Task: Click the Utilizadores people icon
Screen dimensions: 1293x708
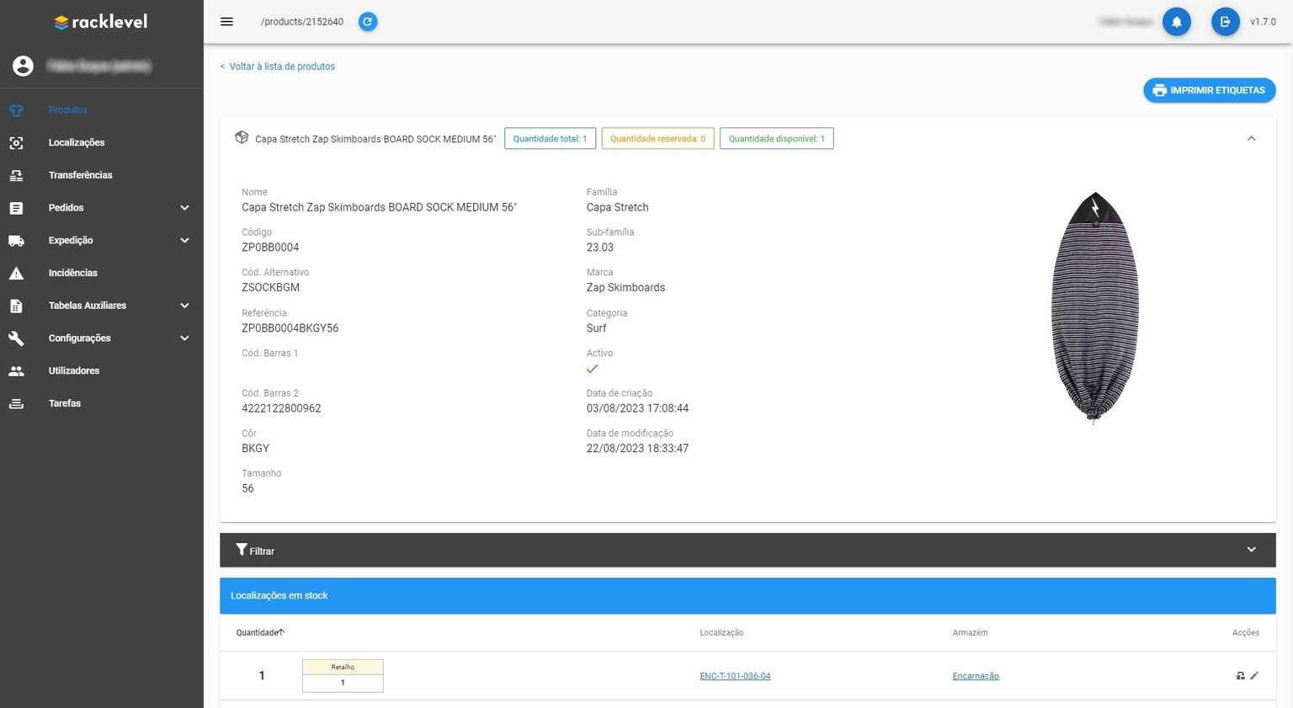Action: pos(16,370)
